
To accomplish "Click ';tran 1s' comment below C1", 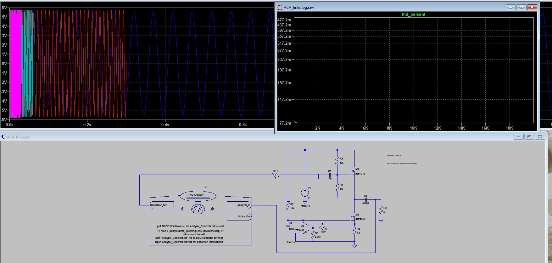I will (x=290, y=242).
